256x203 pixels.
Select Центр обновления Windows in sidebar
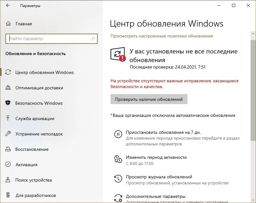(x=45, y=72)
